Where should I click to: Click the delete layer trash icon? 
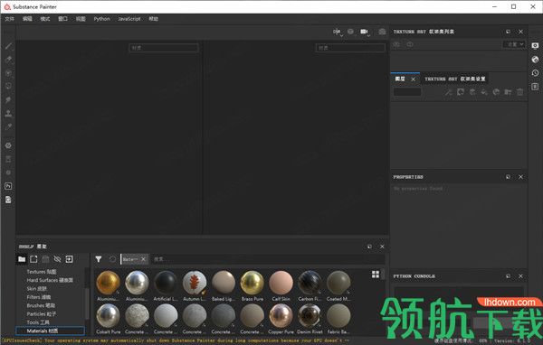[x=519, y=92]
